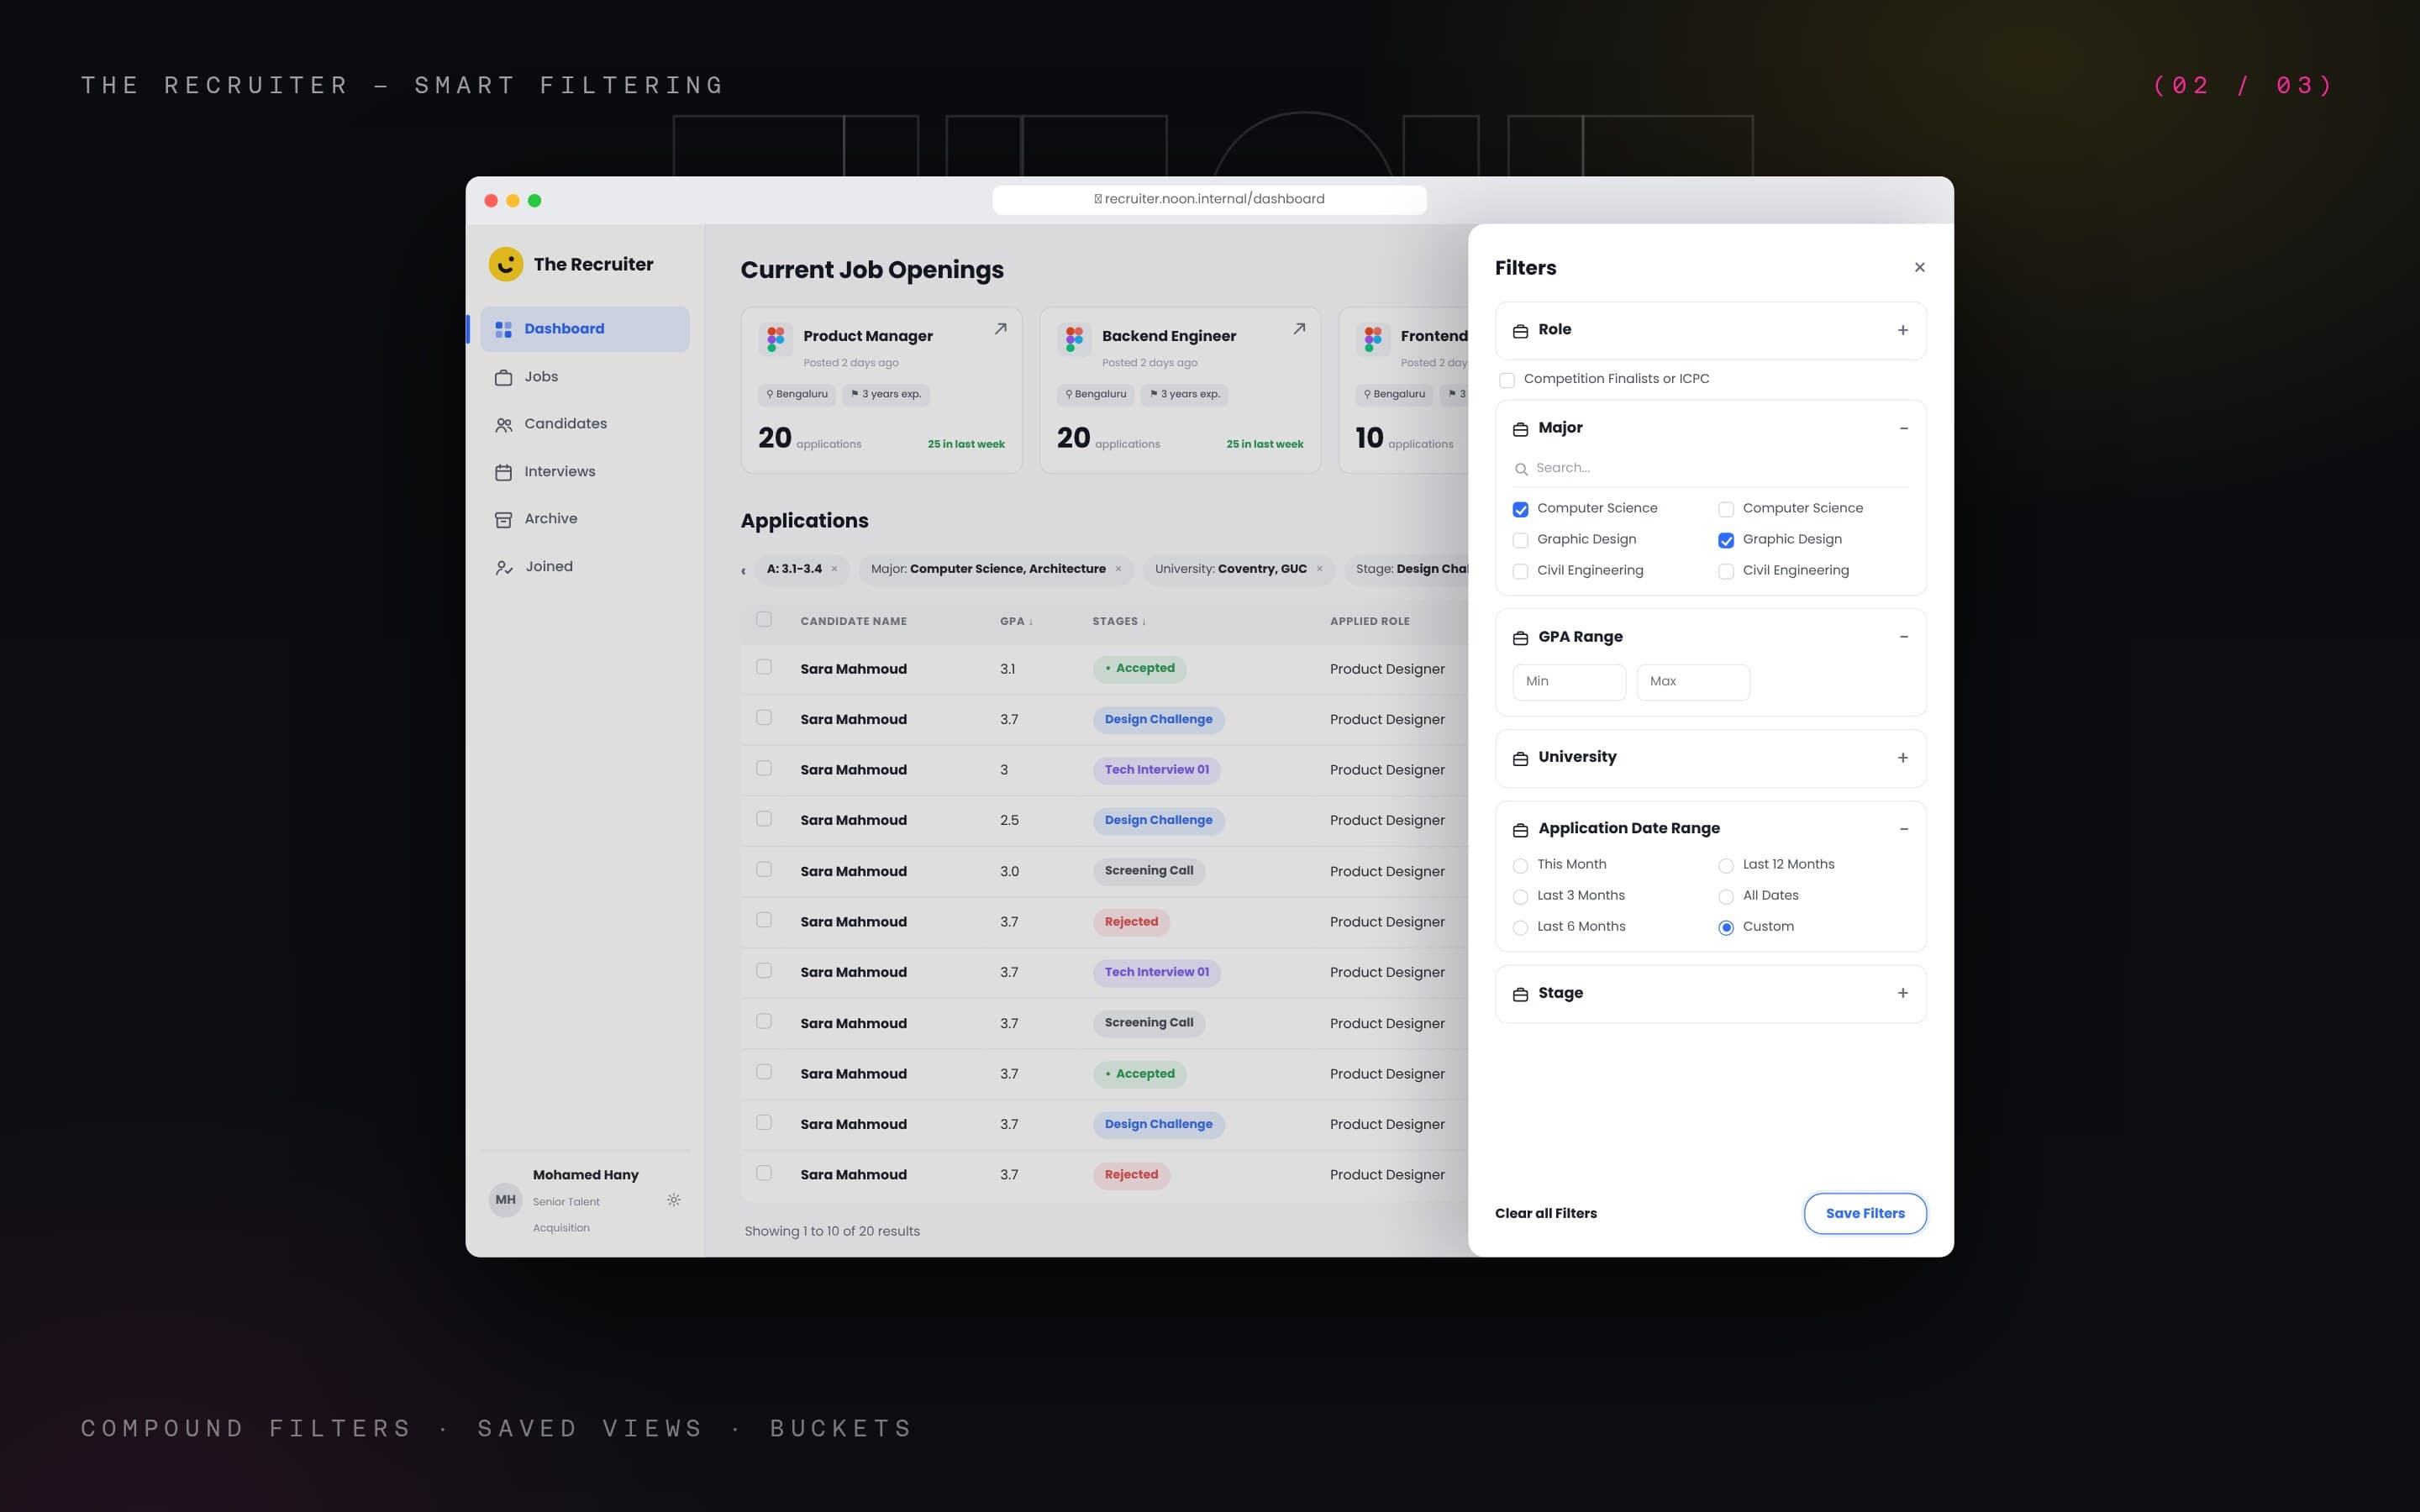Select the This Month radio option
2420x1512 pixels.
[x=1520, y=866]
